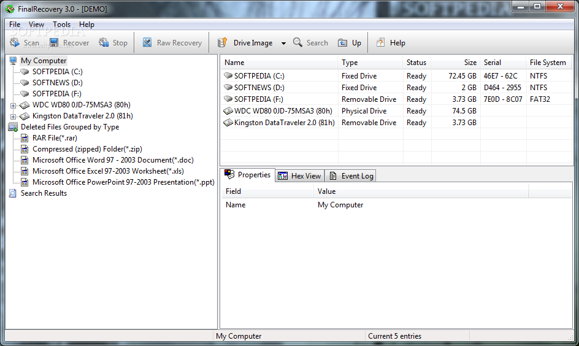The width and height of the screenshot is (579, 346).
Task: Click the My Computer tree icon
Action: [x=13, y=61]
